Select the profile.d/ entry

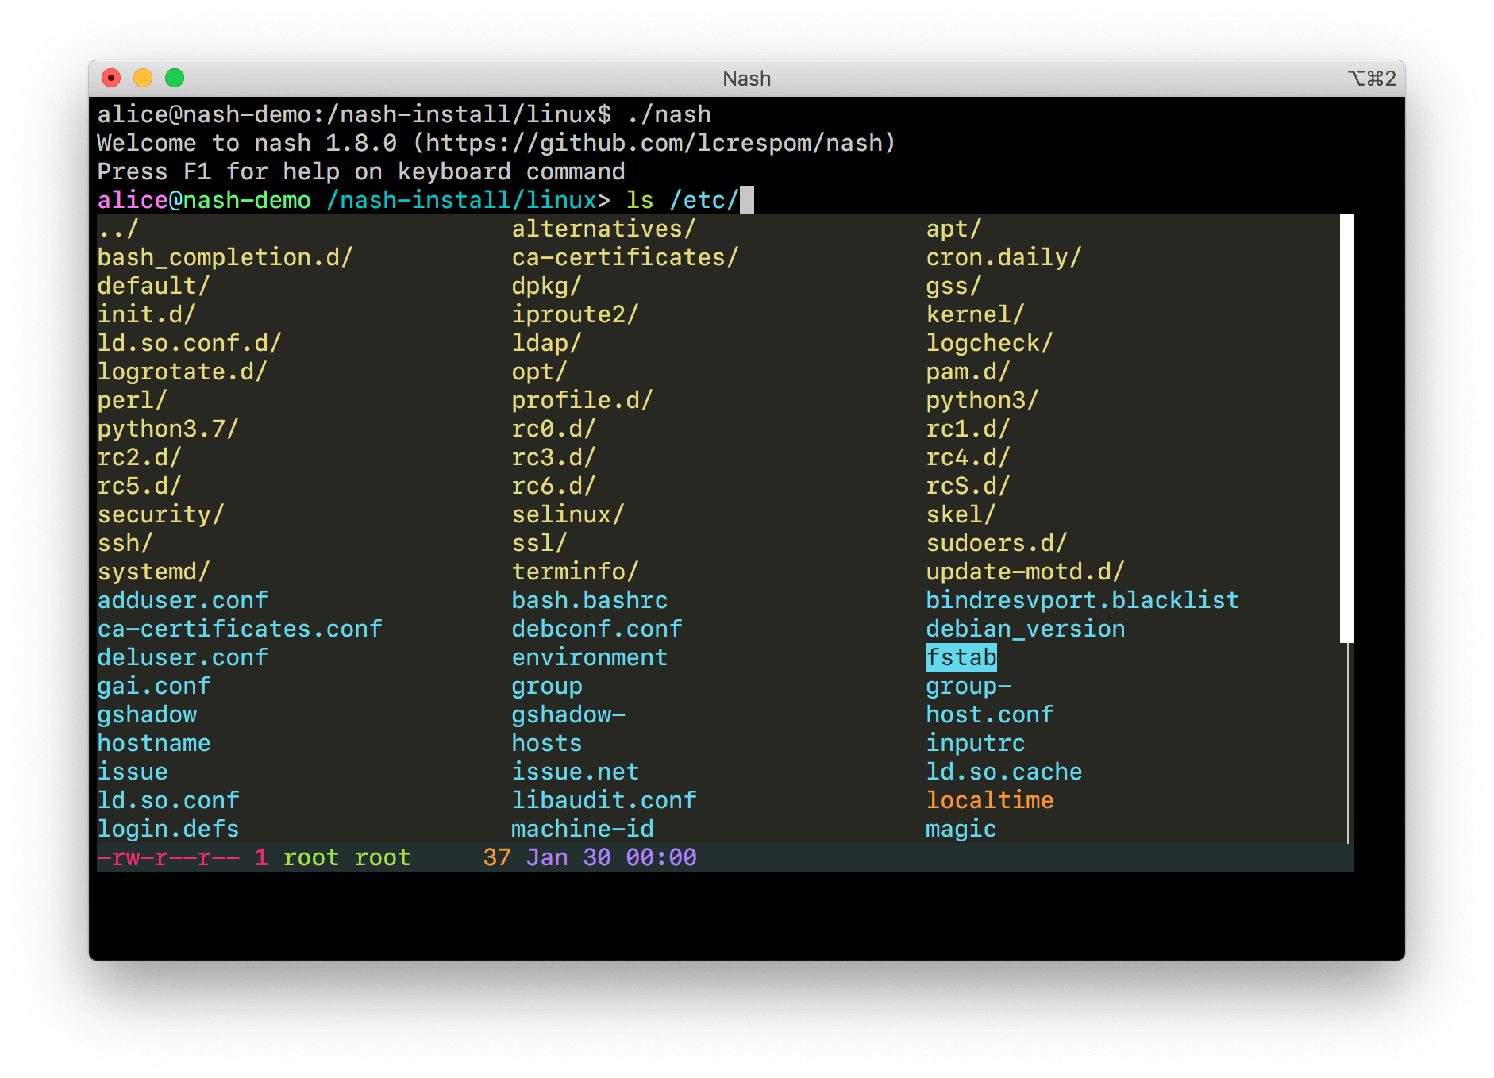coord(582,400)
